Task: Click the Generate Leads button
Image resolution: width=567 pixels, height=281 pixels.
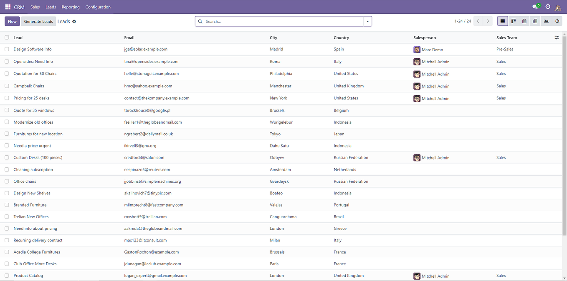Action: (38, 21)
